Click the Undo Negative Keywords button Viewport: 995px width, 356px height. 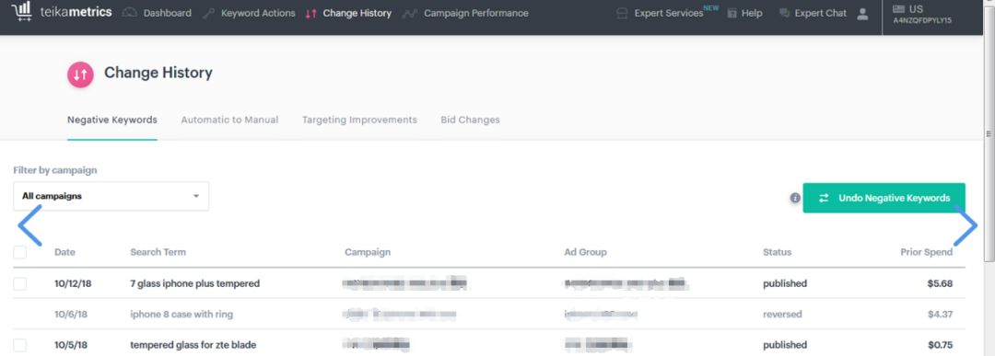click(884, 199)
